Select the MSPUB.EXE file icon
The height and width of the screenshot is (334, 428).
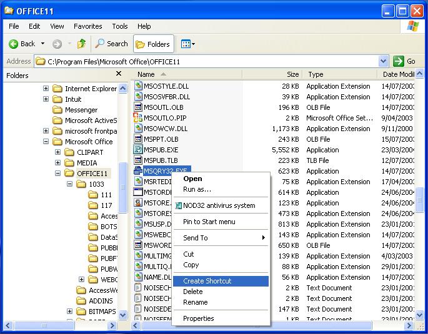pyautogui.click(x=139, y=150)
